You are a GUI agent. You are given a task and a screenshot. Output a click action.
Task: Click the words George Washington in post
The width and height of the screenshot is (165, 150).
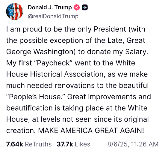[x=40, y=52]
